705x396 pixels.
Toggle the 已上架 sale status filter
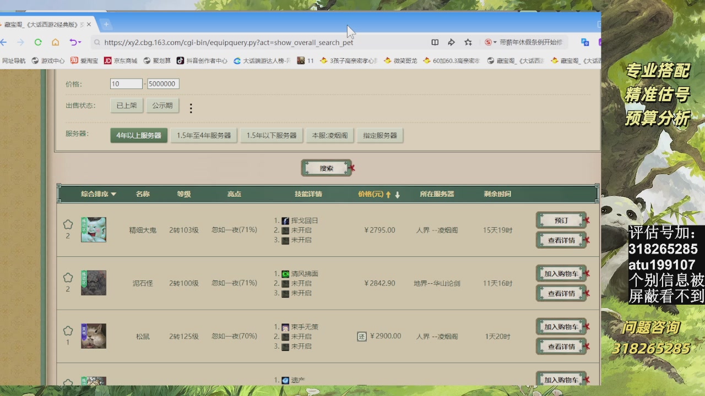pos(127,106)
